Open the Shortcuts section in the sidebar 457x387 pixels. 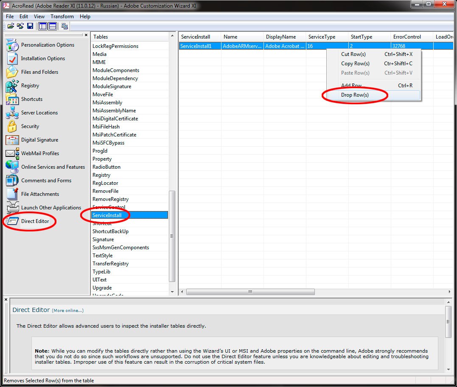[x=32, y=99]
